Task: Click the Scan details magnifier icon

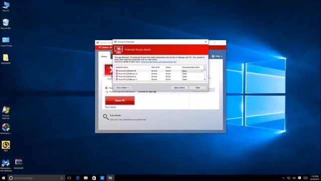Action: 106,117
